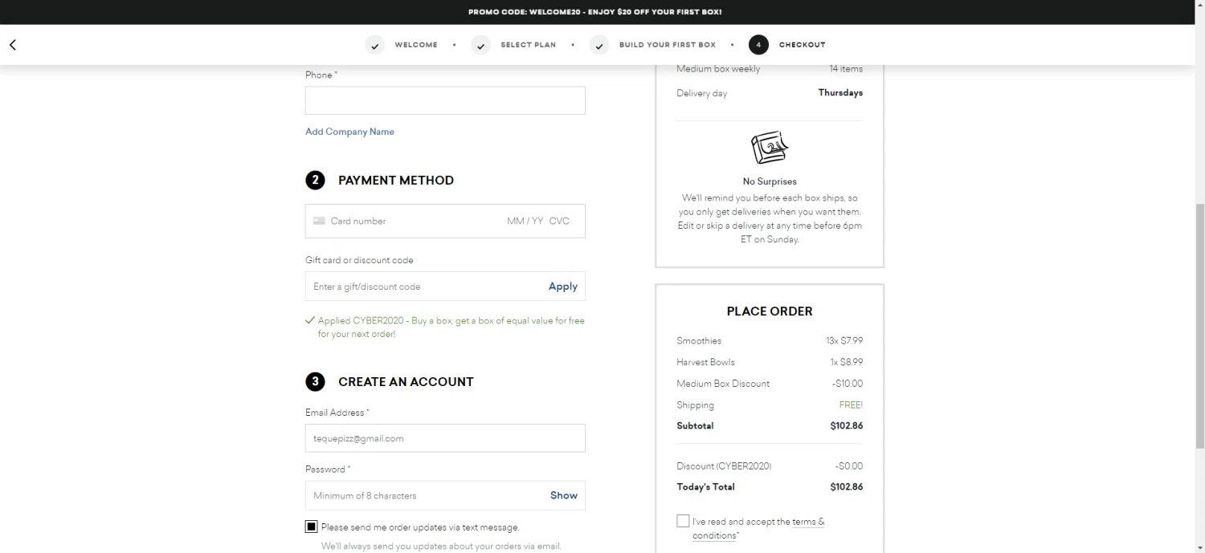Click Add Company Name link
1205x553 pixels.
coord(349,132)
